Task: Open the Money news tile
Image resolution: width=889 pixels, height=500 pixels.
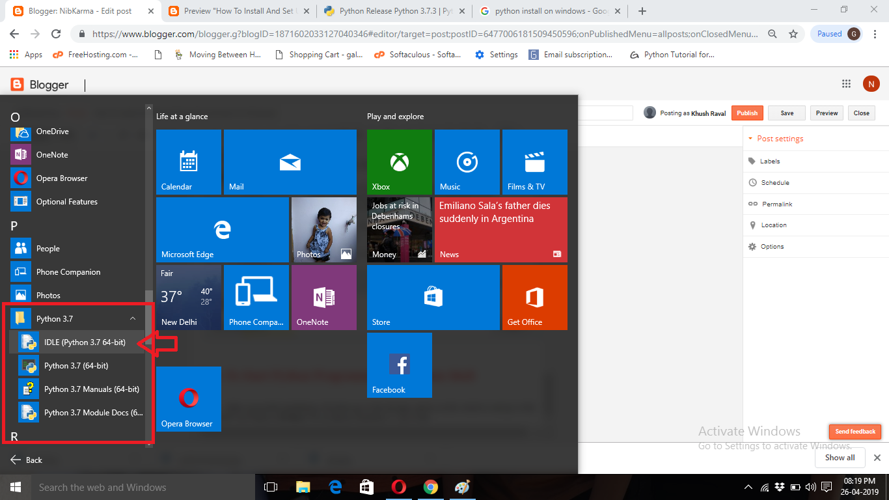Action: coord(400,230)
